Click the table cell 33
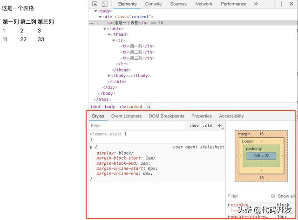Viewport: 298px width, 220px height. point(41,39)
